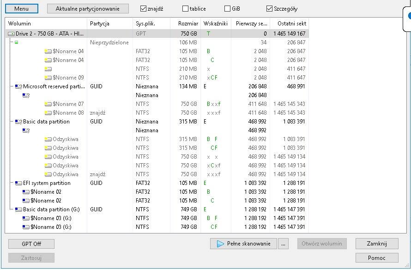The height and width of the screenshot is (270, 411).
Task: Tick the GiB checkbox
Action: [228, 9]
